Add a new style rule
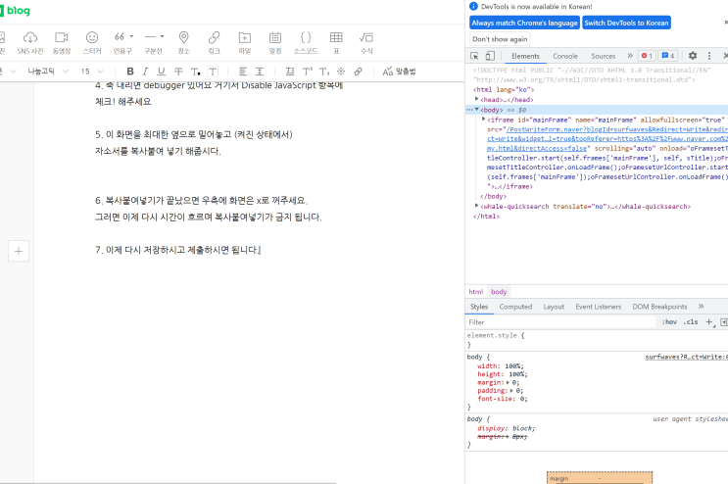The image size is (728, 484). click(x=708, y=321)
